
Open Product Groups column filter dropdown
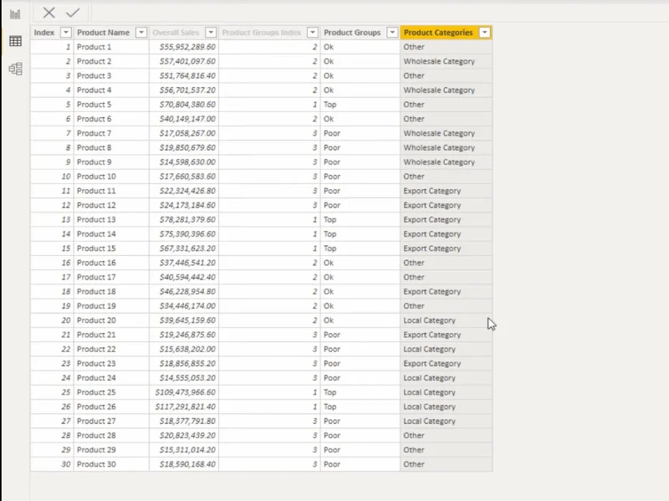coord(392,33)
